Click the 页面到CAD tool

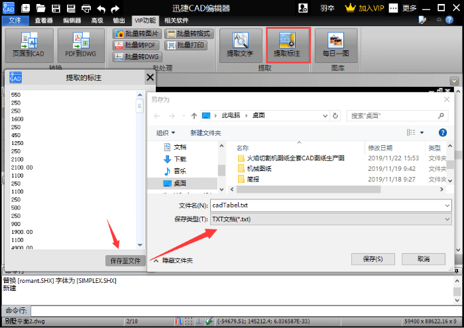tap(29, 45)
